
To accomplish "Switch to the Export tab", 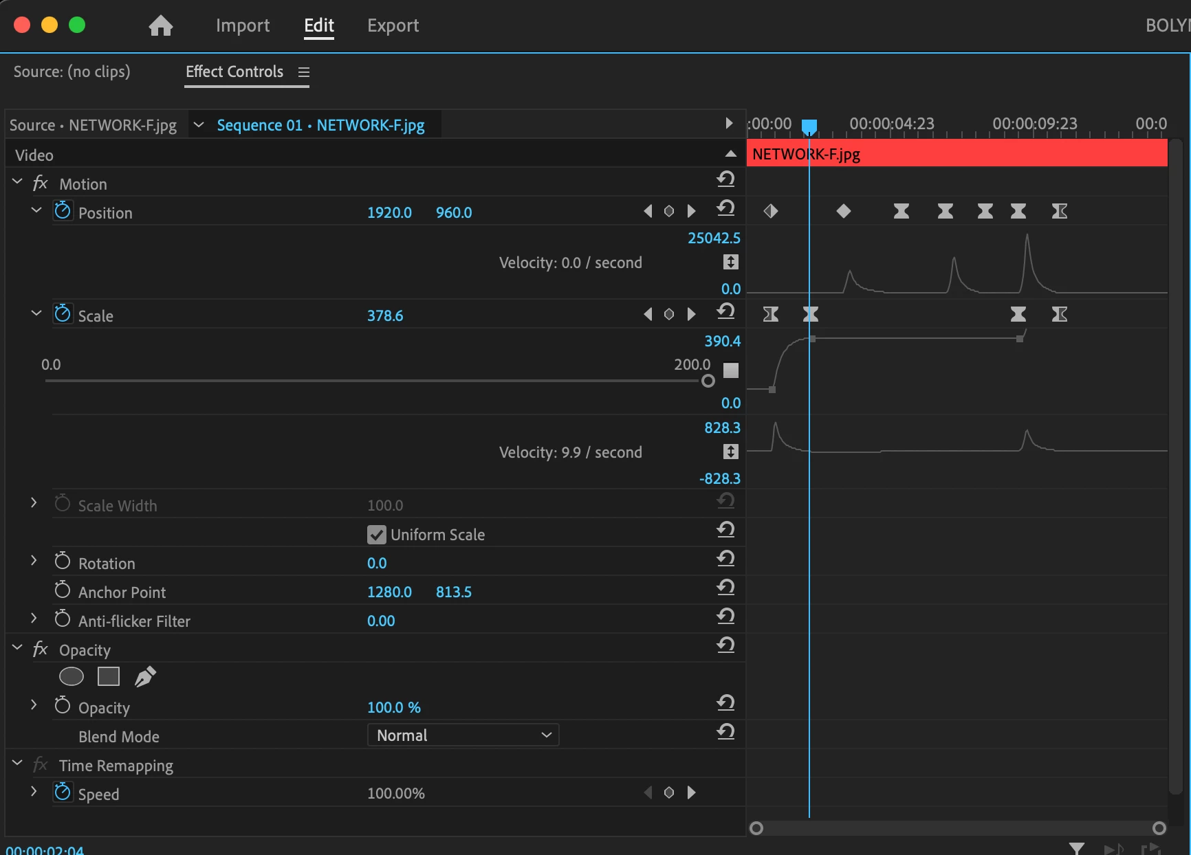I will [393, 25].
